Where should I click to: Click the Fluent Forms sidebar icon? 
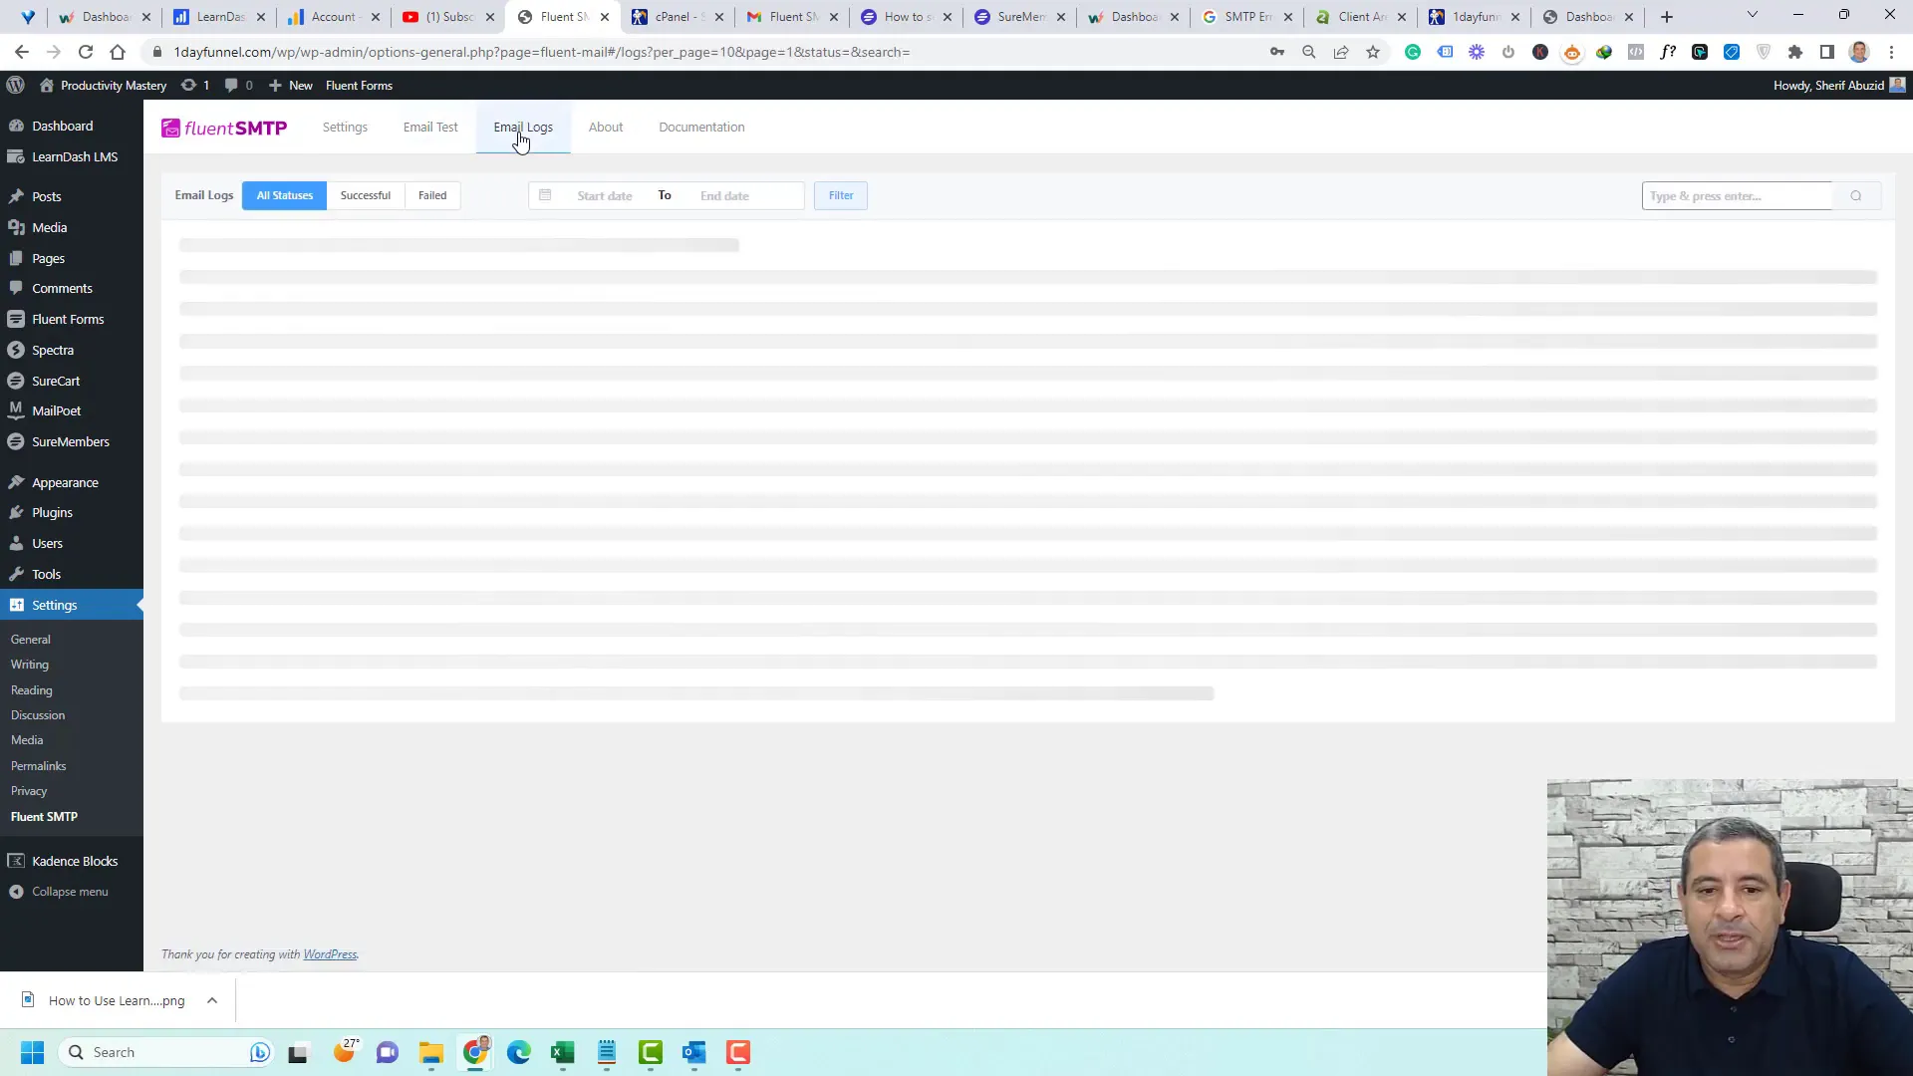(15, 318)
